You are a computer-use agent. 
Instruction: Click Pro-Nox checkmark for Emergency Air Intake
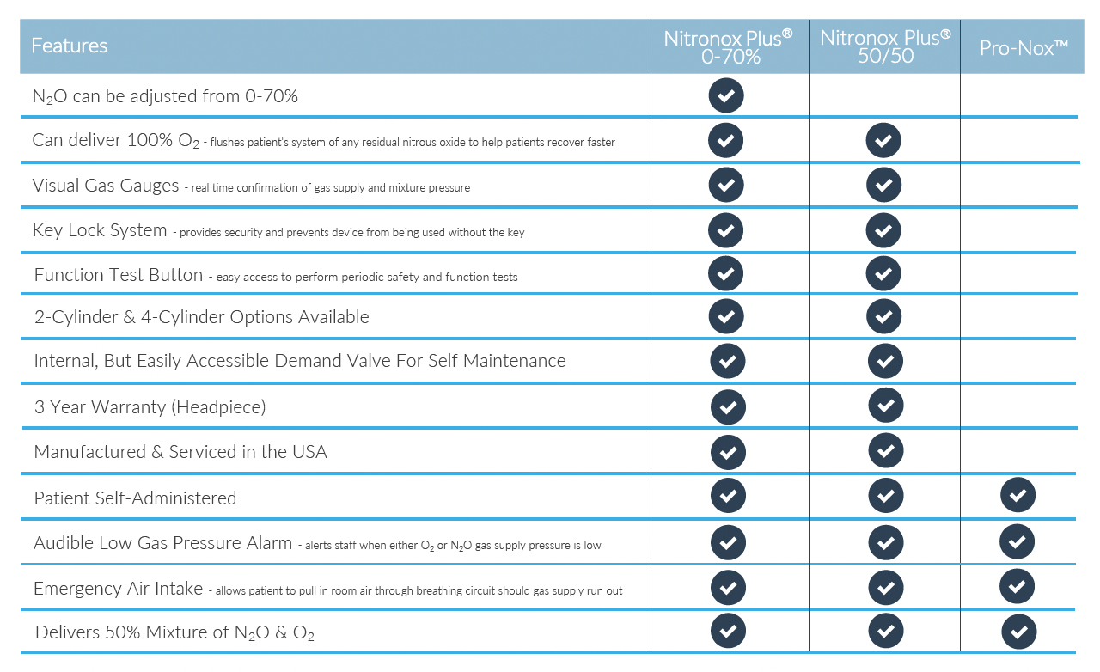[x=1017, y=586]
